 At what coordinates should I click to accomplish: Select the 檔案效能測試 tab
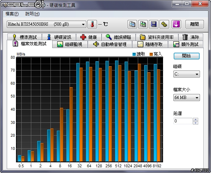coord(29,44)
